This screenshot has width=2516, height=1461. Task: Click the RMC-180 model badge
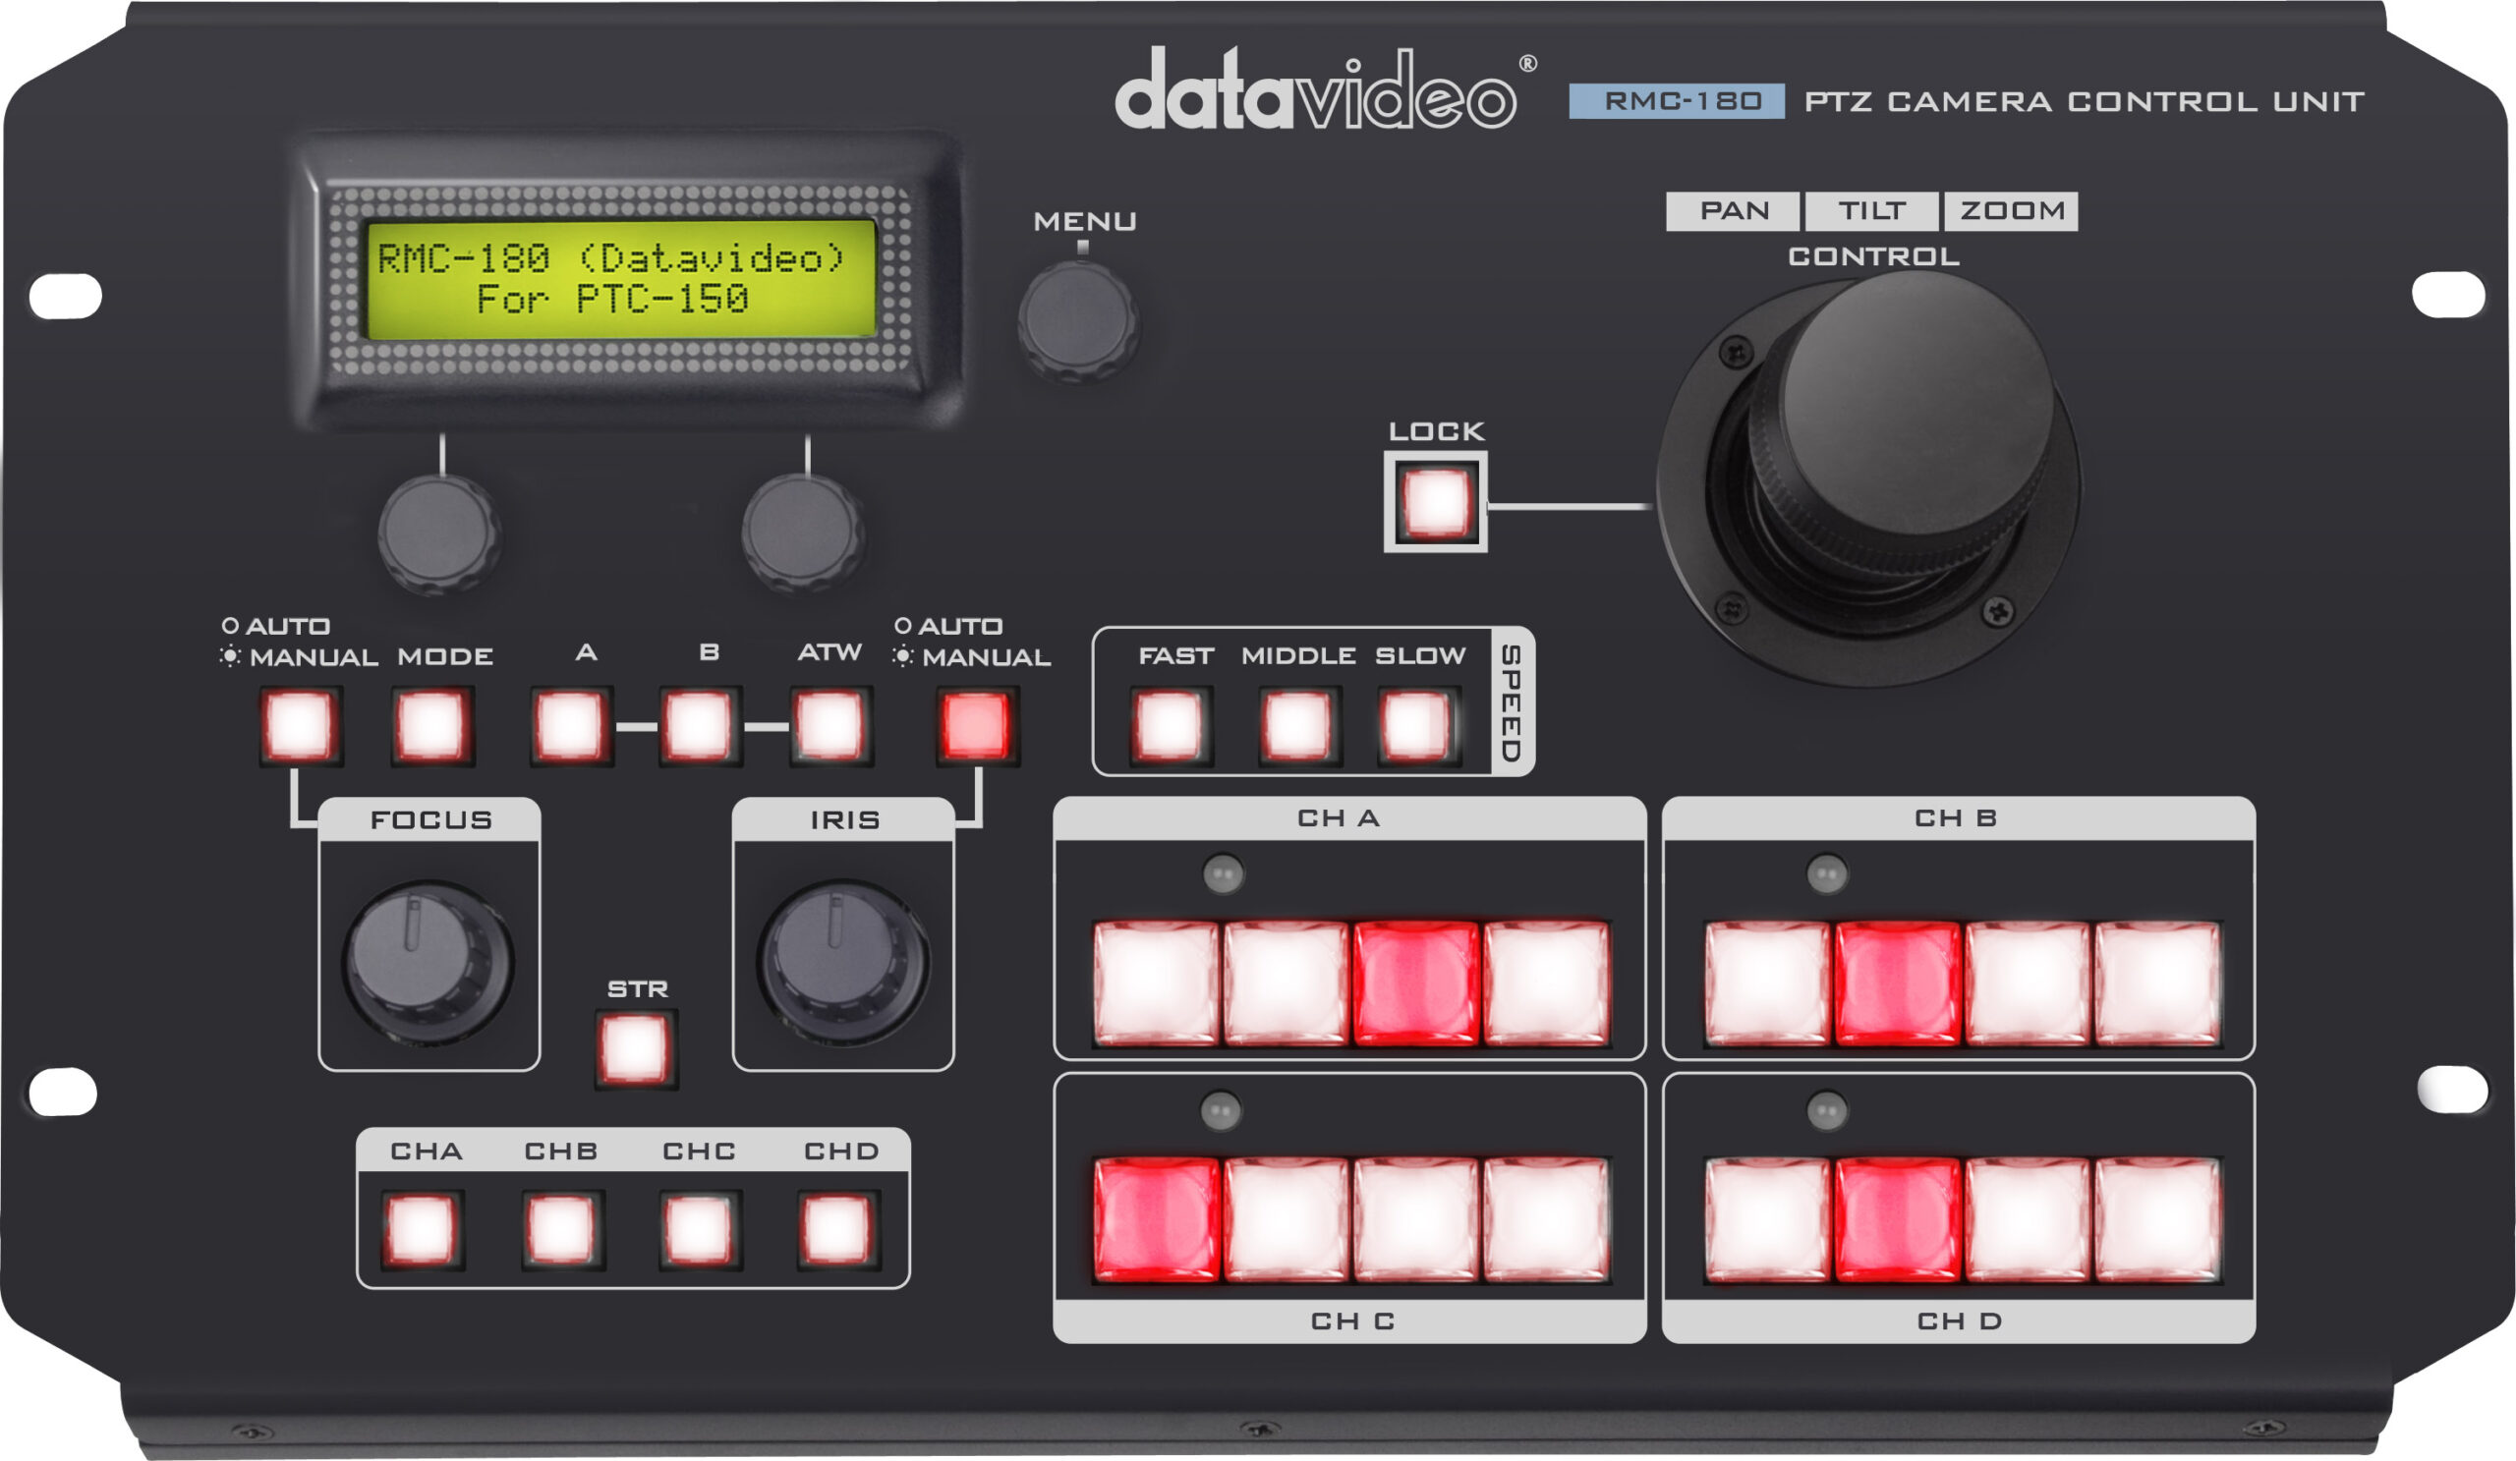(1677, 102)
